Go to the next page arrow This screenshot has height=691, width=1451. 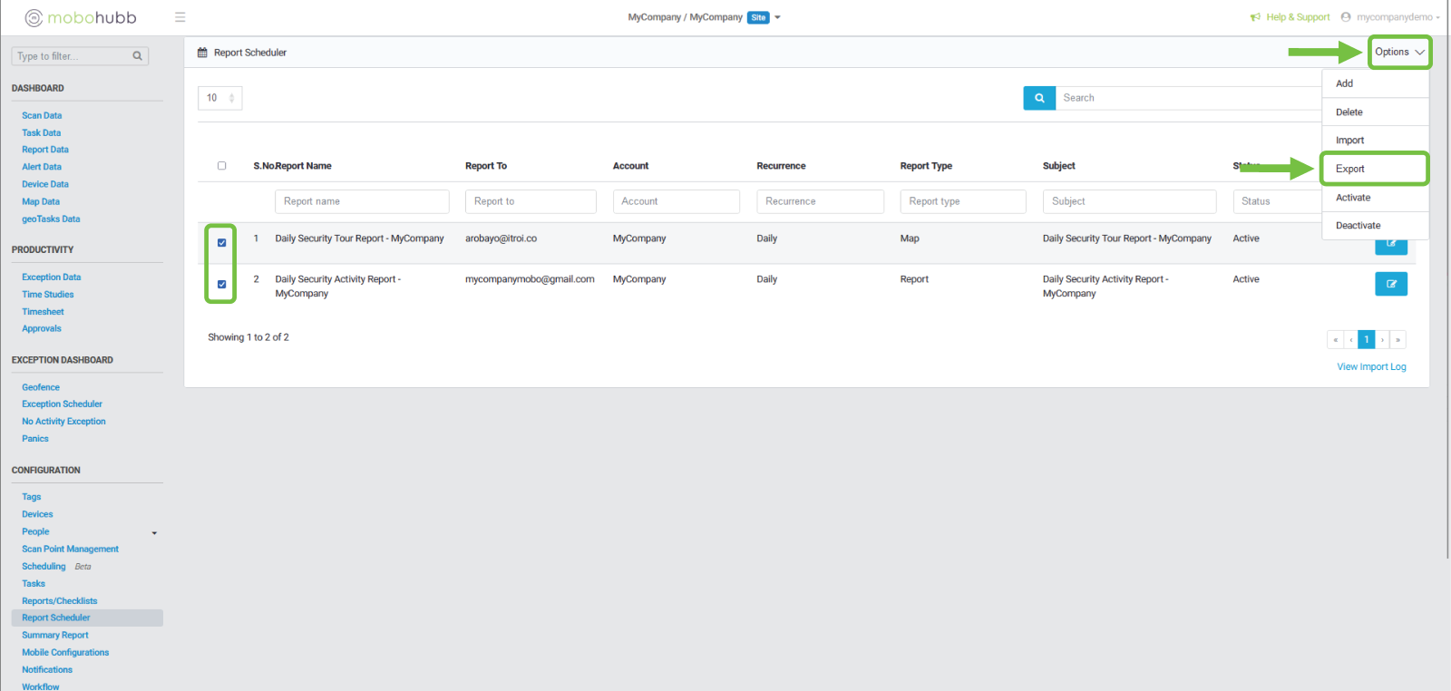[x=1382, y=340]
